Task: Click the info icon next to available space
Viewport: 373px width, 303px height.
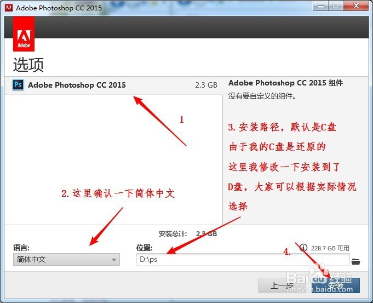Action: click(303, 248)
